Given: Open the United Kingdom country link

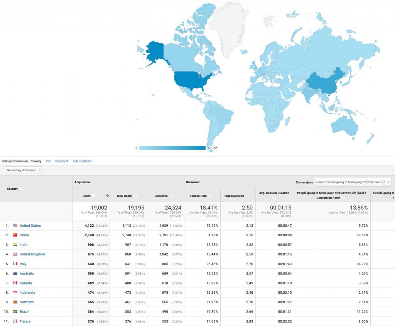Looking at the screenshot, I should pyautogui.click(x=32, y=254).
